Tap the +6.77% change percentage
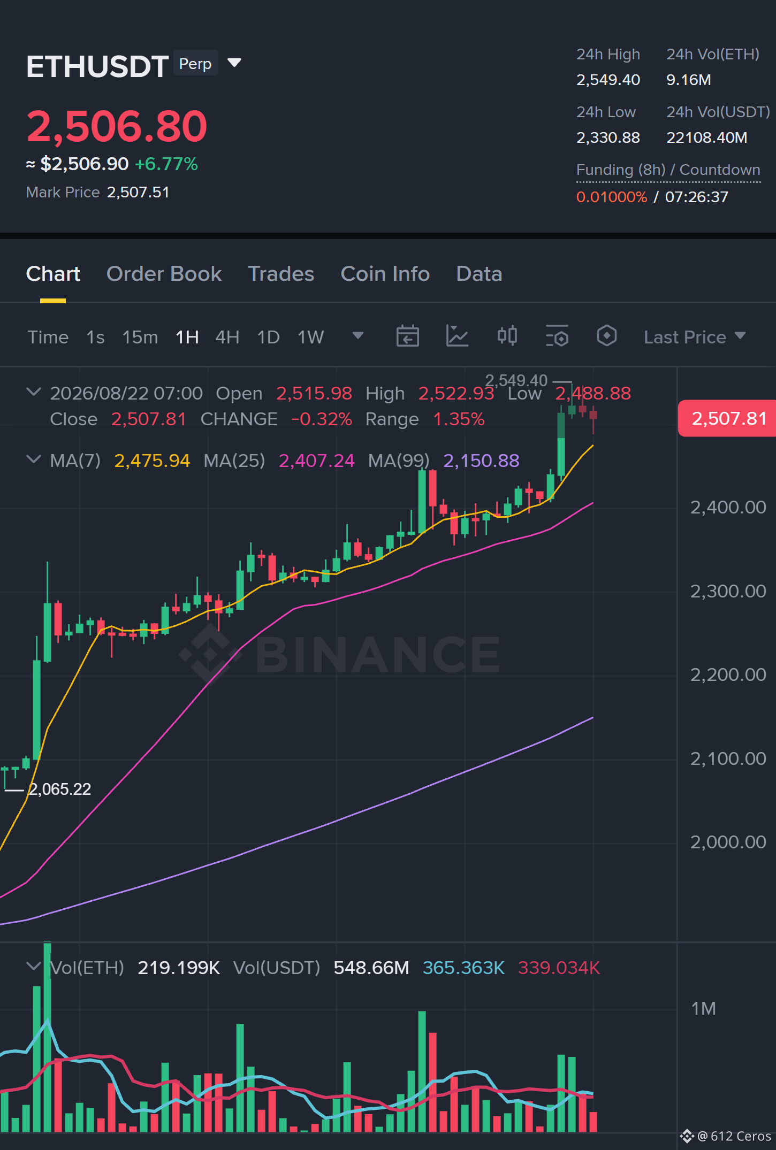This screenshot has width=776, height=1150. tap(166, 164)
